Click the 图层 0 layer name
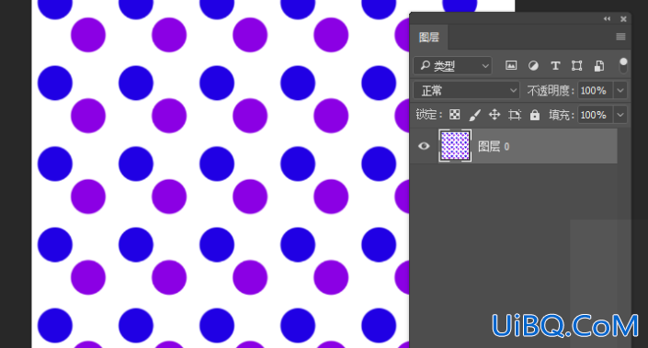Viewport: 648px width, 348px height. [494, 146]
